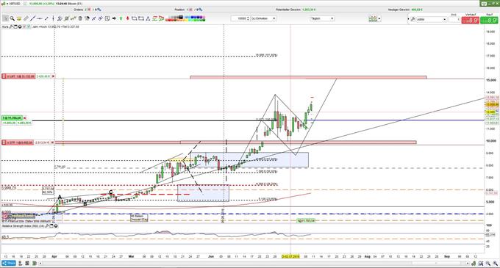Screen dimensions: 500x268
Task: Select the magnifier zoom tool
Action: pyautogui.click(x=12, y=18)
